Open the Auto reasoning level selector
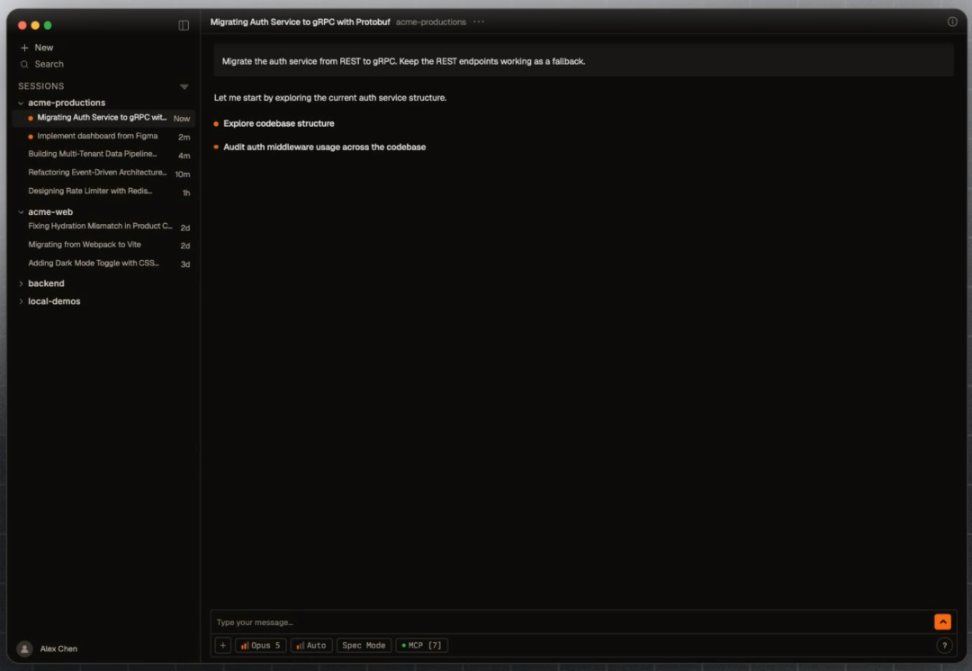The height and width of the screenshot is (671, 972). pyautogui.click(x=311, y=645)
